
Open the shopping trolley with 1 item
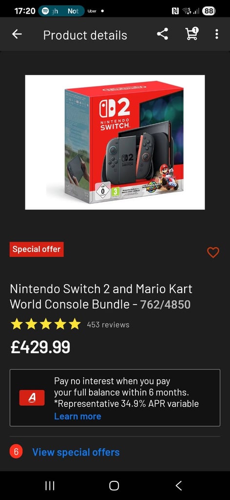pyautogui.click(x=192, y=34)
